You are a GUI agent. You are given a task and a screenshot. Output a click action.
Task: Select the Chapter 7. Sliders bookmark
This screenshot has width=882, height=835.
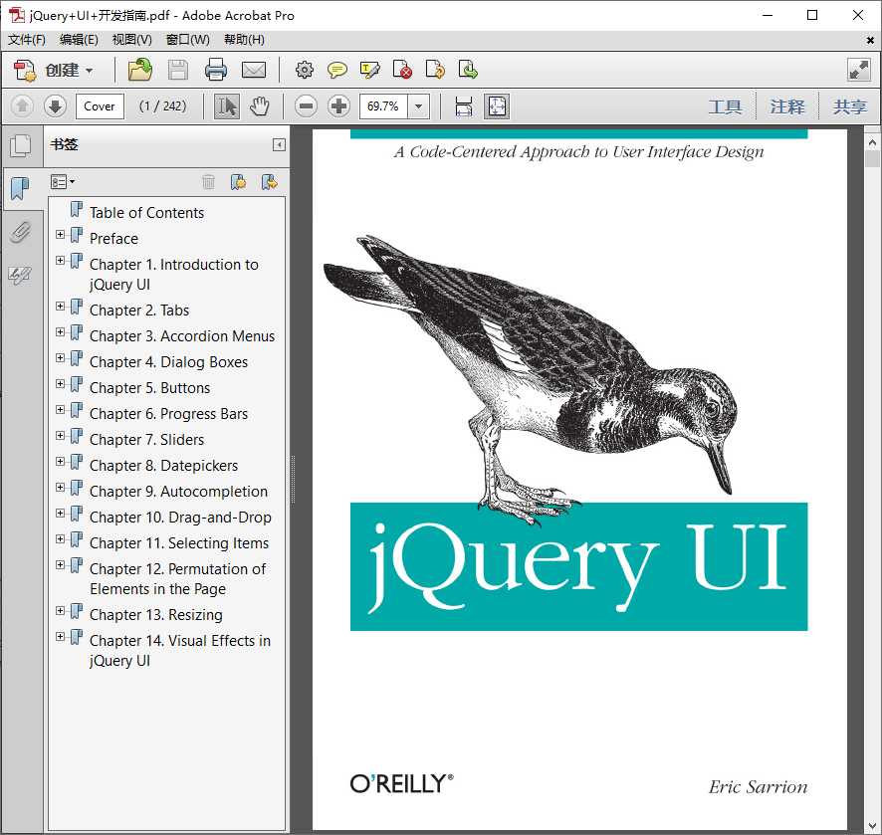tap(145, 439)
